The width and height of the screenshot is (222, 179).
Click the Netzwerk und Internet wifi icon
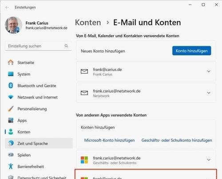(x=11, y=97)
